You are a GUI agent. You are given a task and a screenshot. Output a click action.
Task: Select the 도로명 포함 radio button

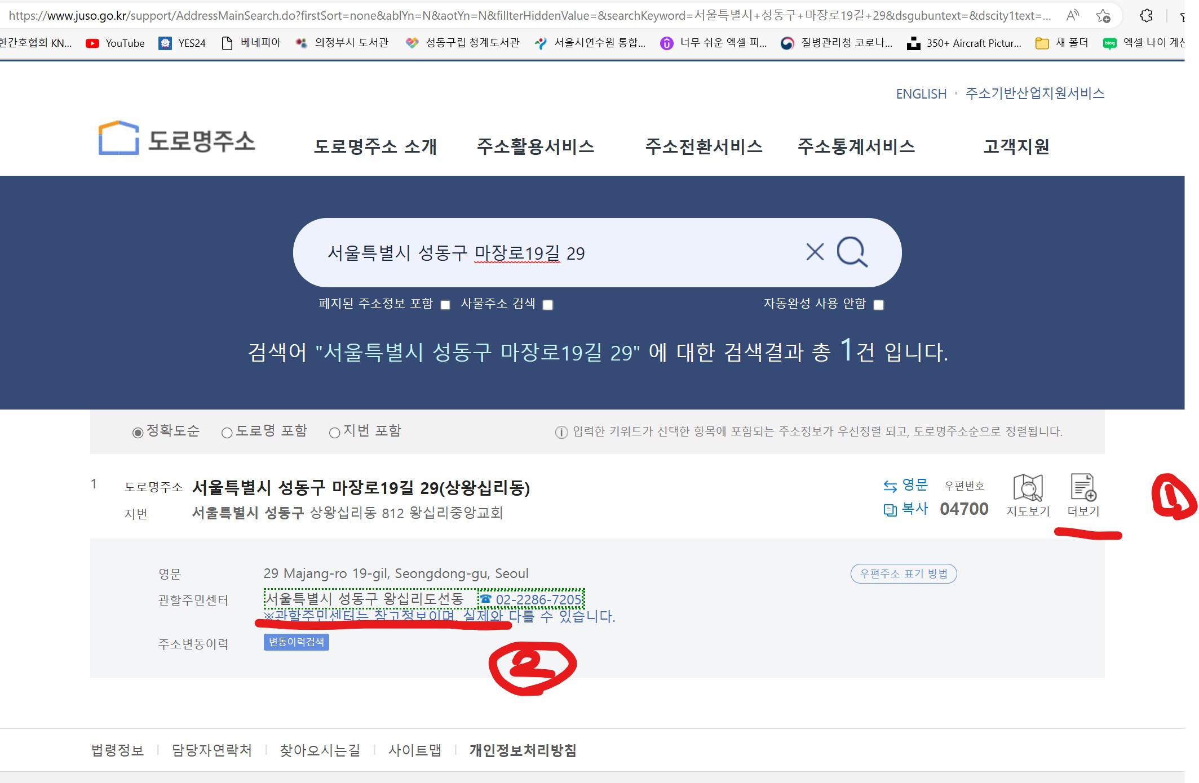click(x=227, y=431)
